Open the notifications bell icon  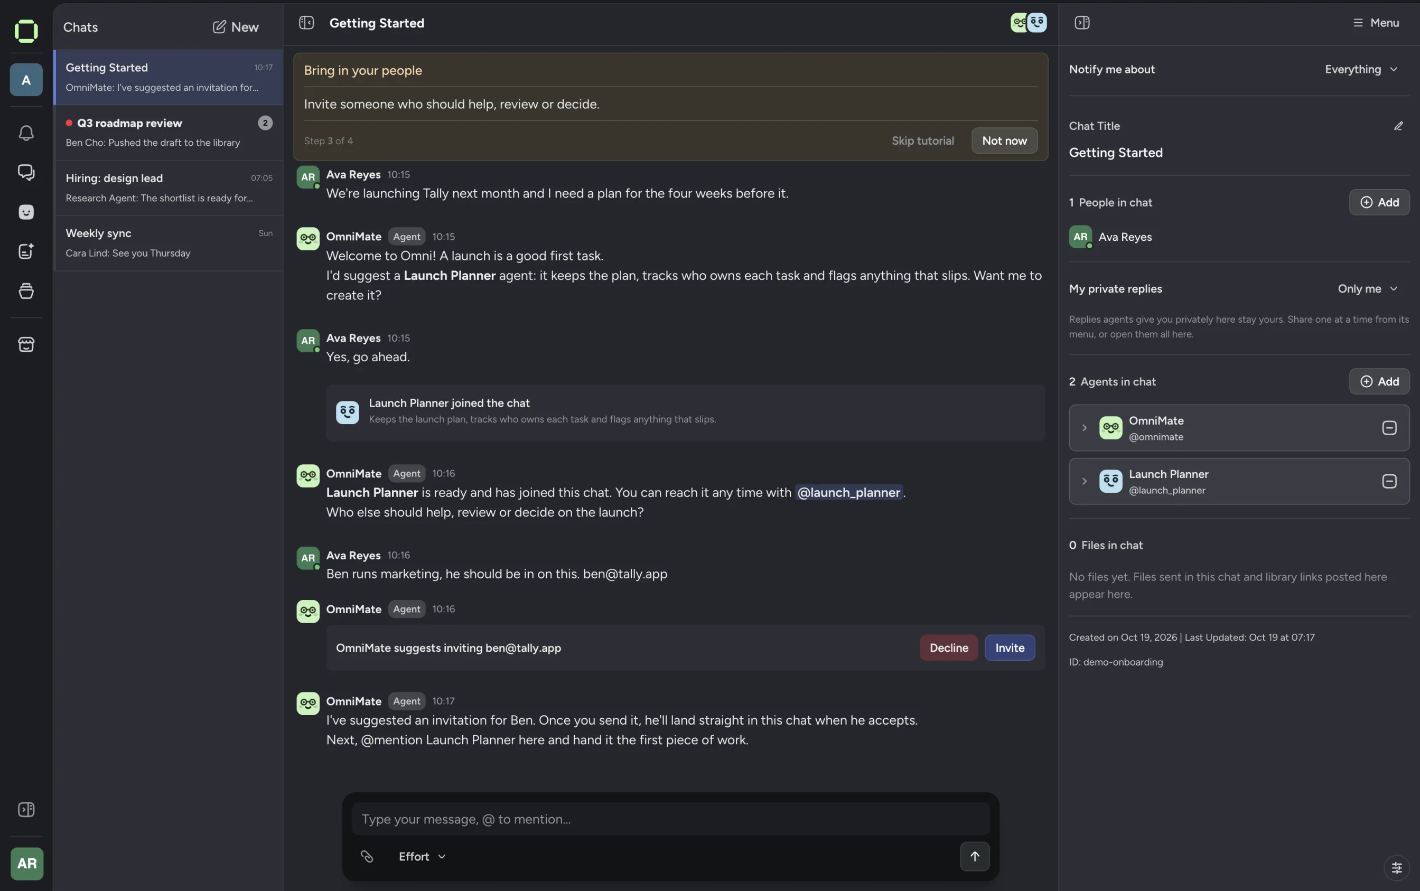click(26, 133)
